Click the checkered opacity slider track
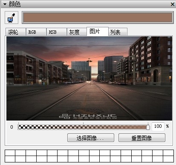176x165 pixels. (83, 127)
